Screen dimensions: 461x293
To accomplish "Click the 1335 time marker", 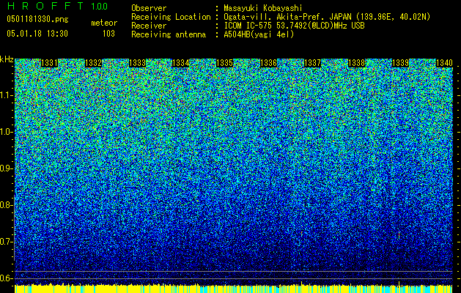I will click(x=224, y=63).
